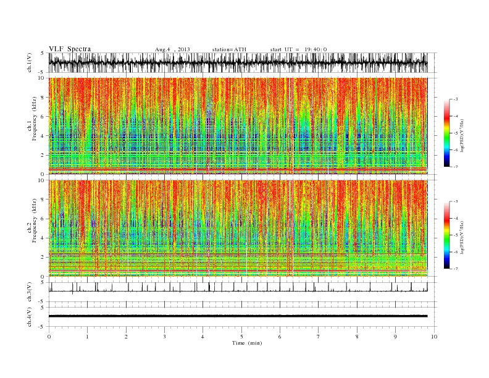Screen dimensions: 489x378
Task: Click the "3" tick on the time axis
Action: tap(164, 337)
